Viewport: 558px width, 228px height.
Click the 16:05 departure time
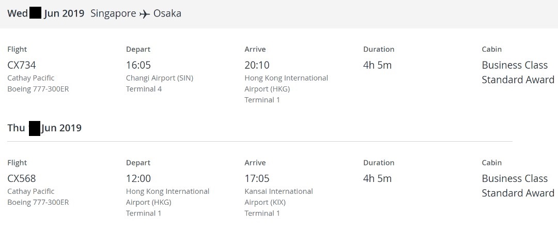[x=138, y=65]
